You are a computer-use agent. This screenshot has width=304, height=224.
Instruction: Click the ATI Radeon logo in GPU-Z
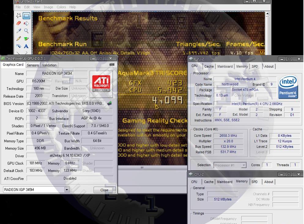pos(101,84)
